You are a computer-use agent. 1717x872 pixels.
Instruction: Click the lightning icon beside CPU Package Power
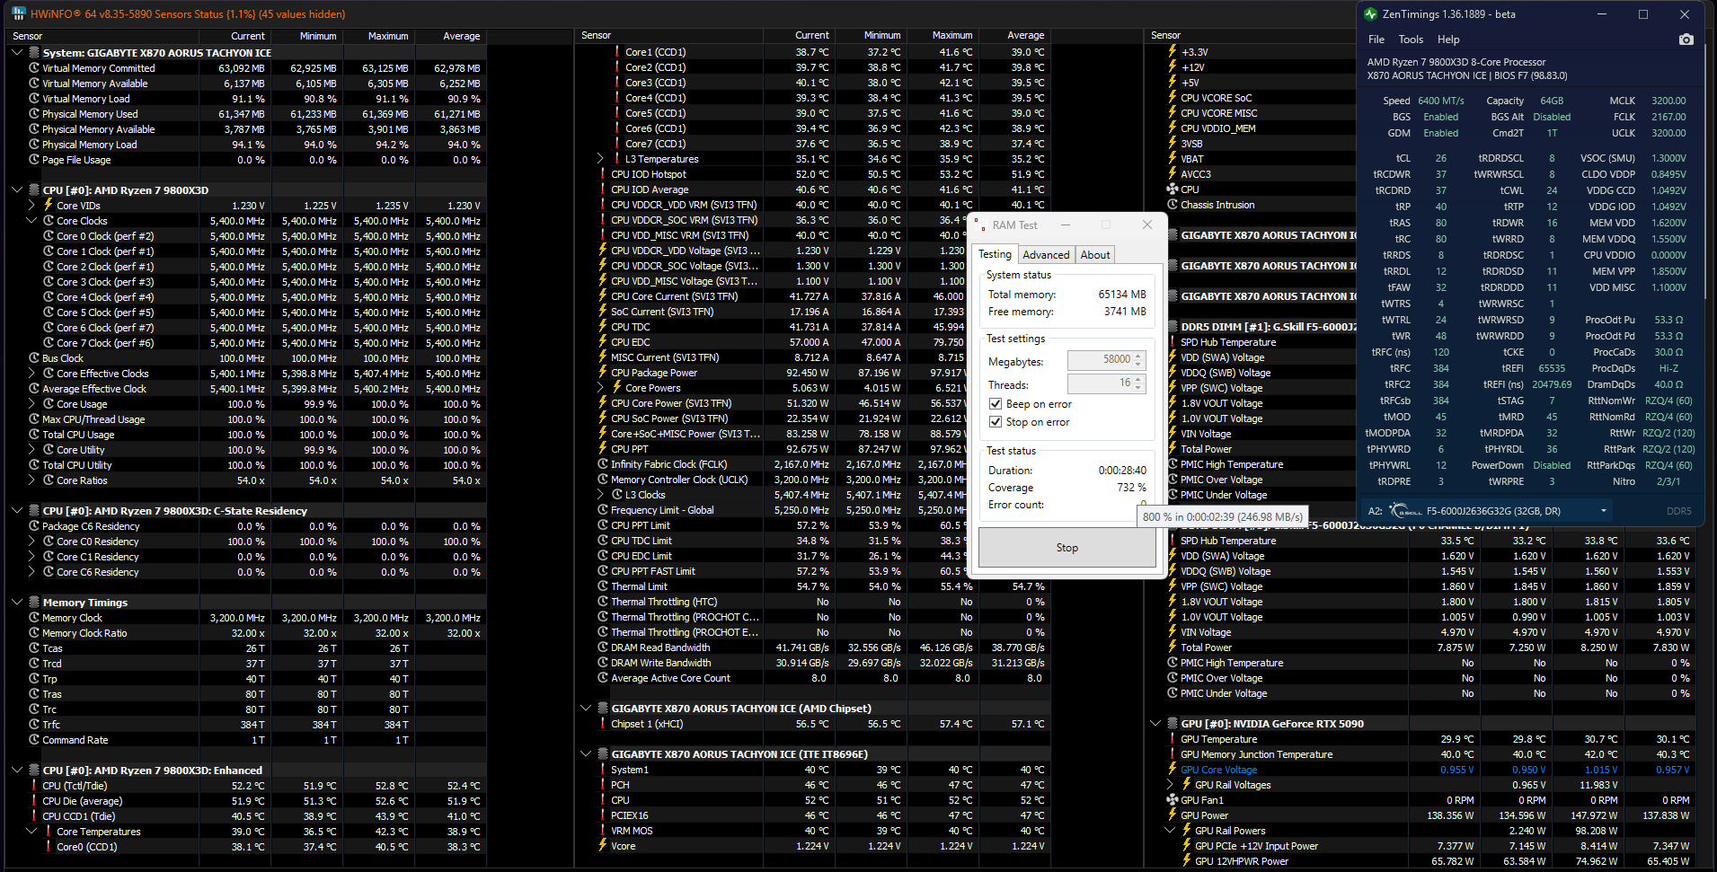click(602, 373)
